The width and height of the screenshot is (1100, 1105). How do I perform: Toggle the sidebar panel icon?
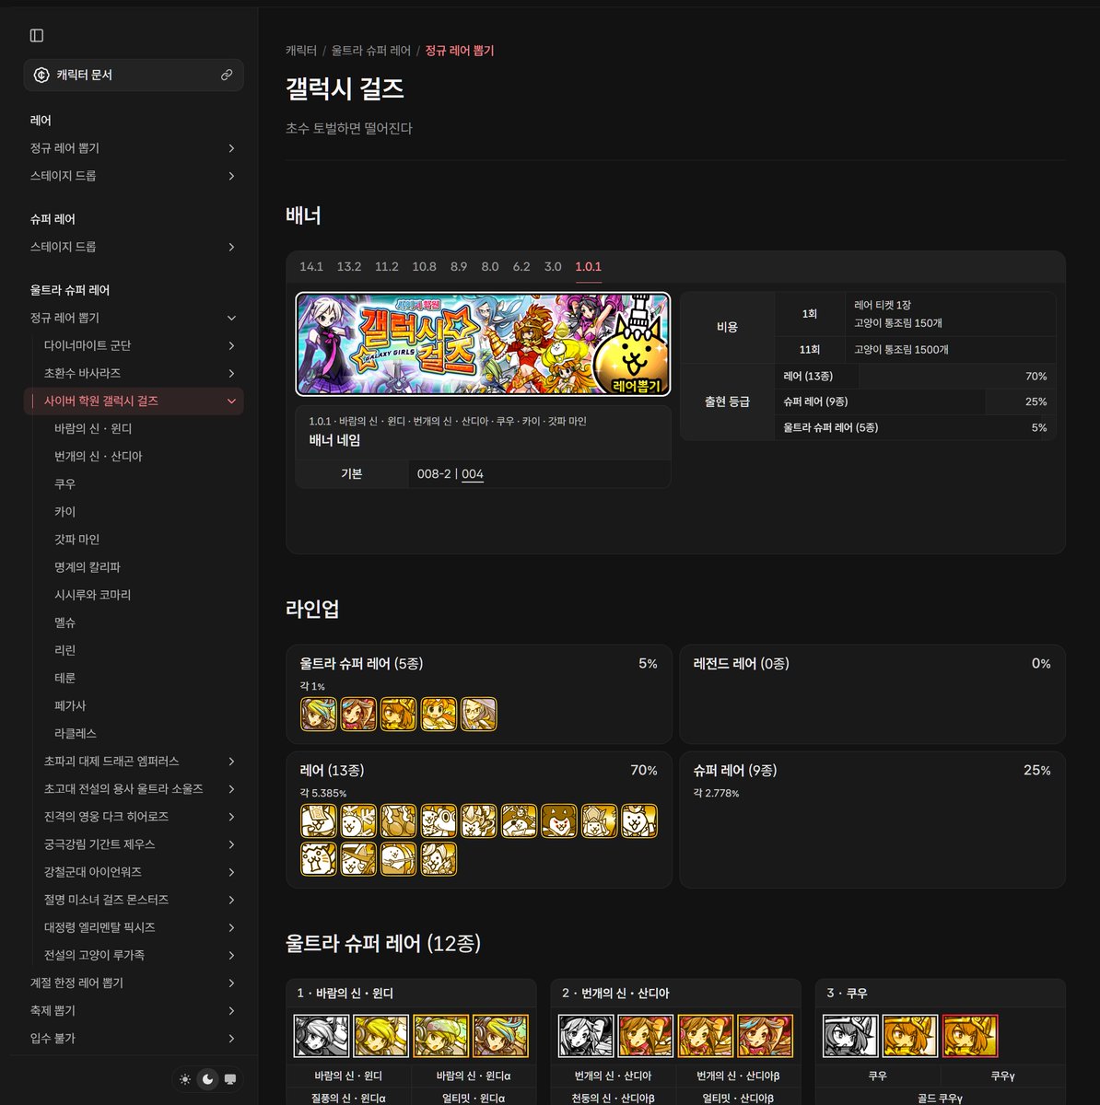coord(37,35)
